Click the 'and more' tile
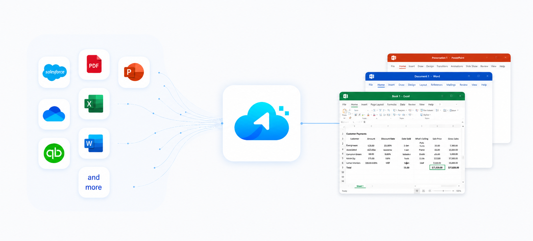The image size is (533, 241). 94,182
